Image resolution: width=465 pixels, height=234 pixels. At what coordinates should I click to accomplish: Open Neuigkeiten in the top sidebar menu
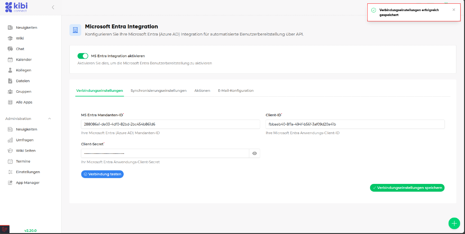pos(27,28)
